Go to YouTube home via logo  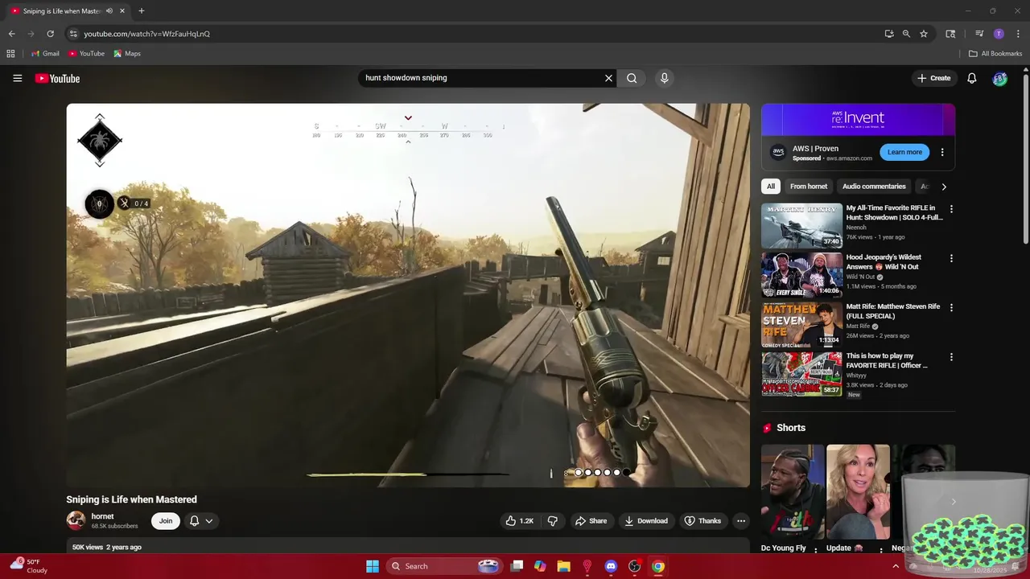(57, 78)
